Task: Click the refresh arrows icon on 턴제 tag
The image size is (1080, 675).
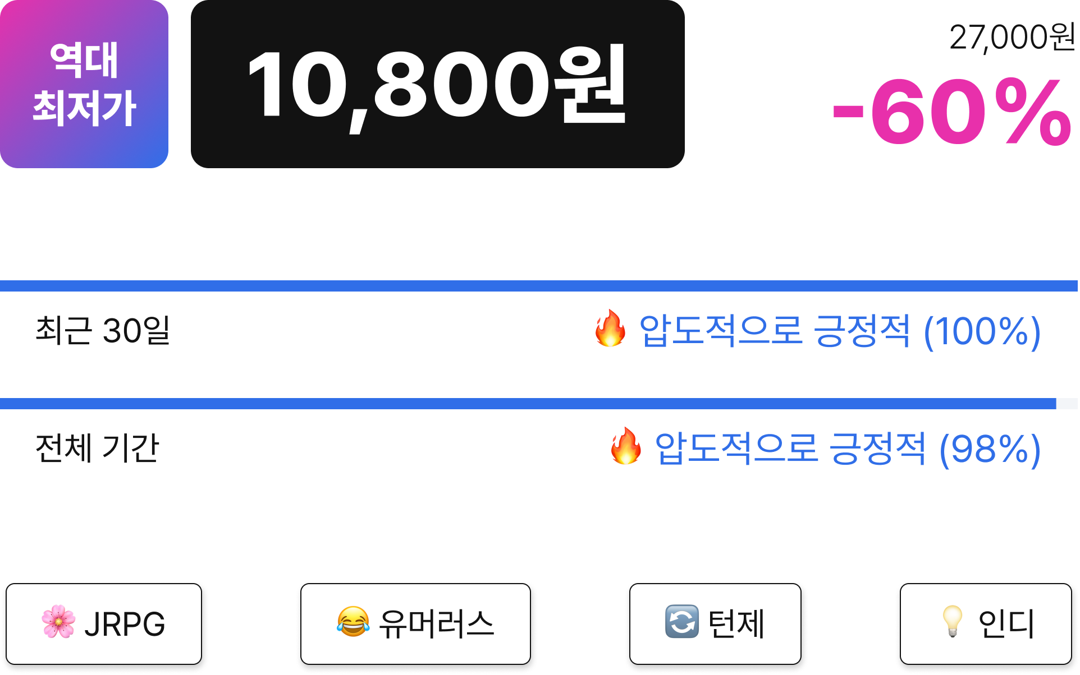Action: [x=682, y=622]
